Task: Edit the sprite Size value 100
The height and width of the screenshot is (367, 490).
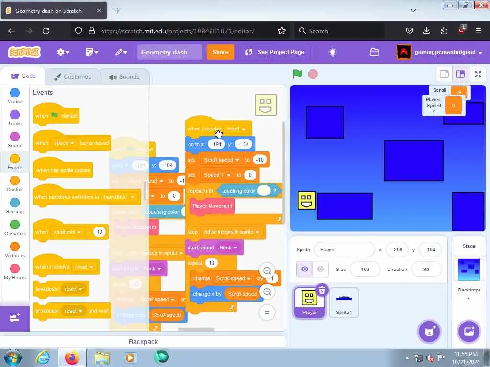Action: tap(365, 269)
